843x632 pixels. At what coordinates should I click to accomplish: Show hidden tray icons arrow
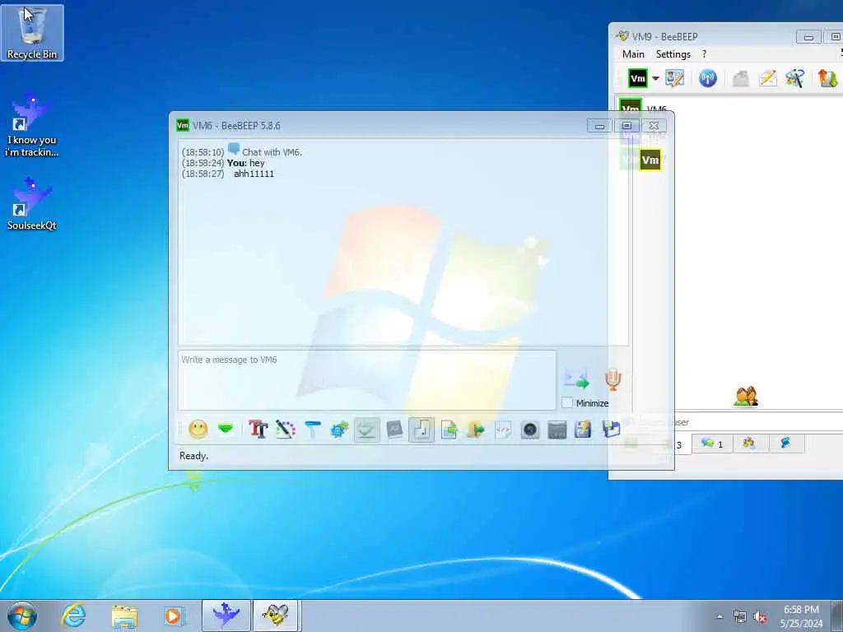(720, 617)
